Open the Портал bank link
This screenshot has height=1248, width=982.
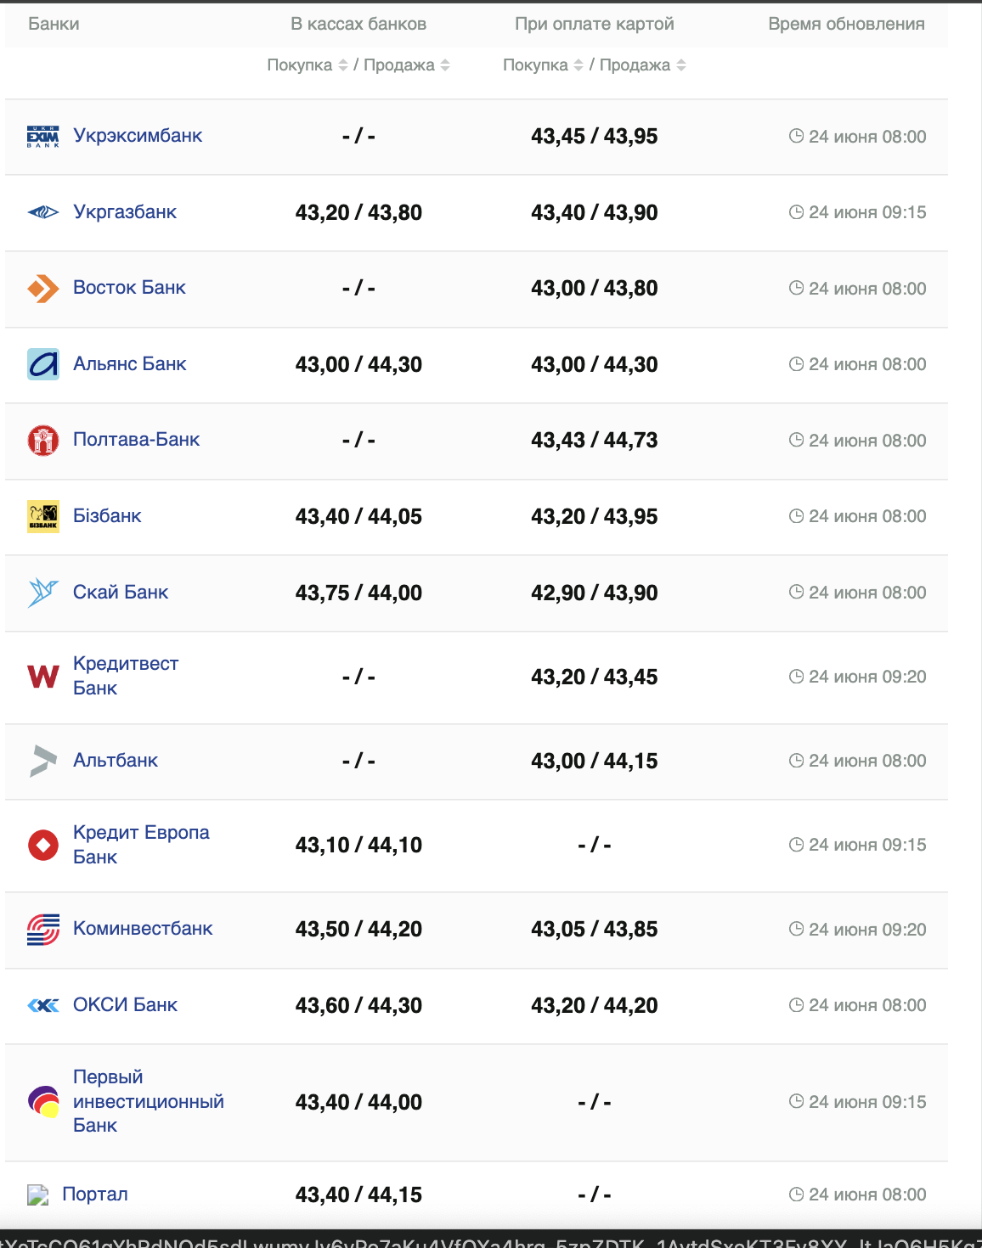click(x=95, y=1195)
